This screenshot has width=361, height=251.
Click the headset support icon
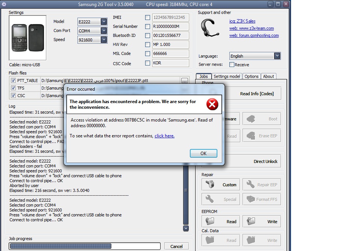point(209,28)
